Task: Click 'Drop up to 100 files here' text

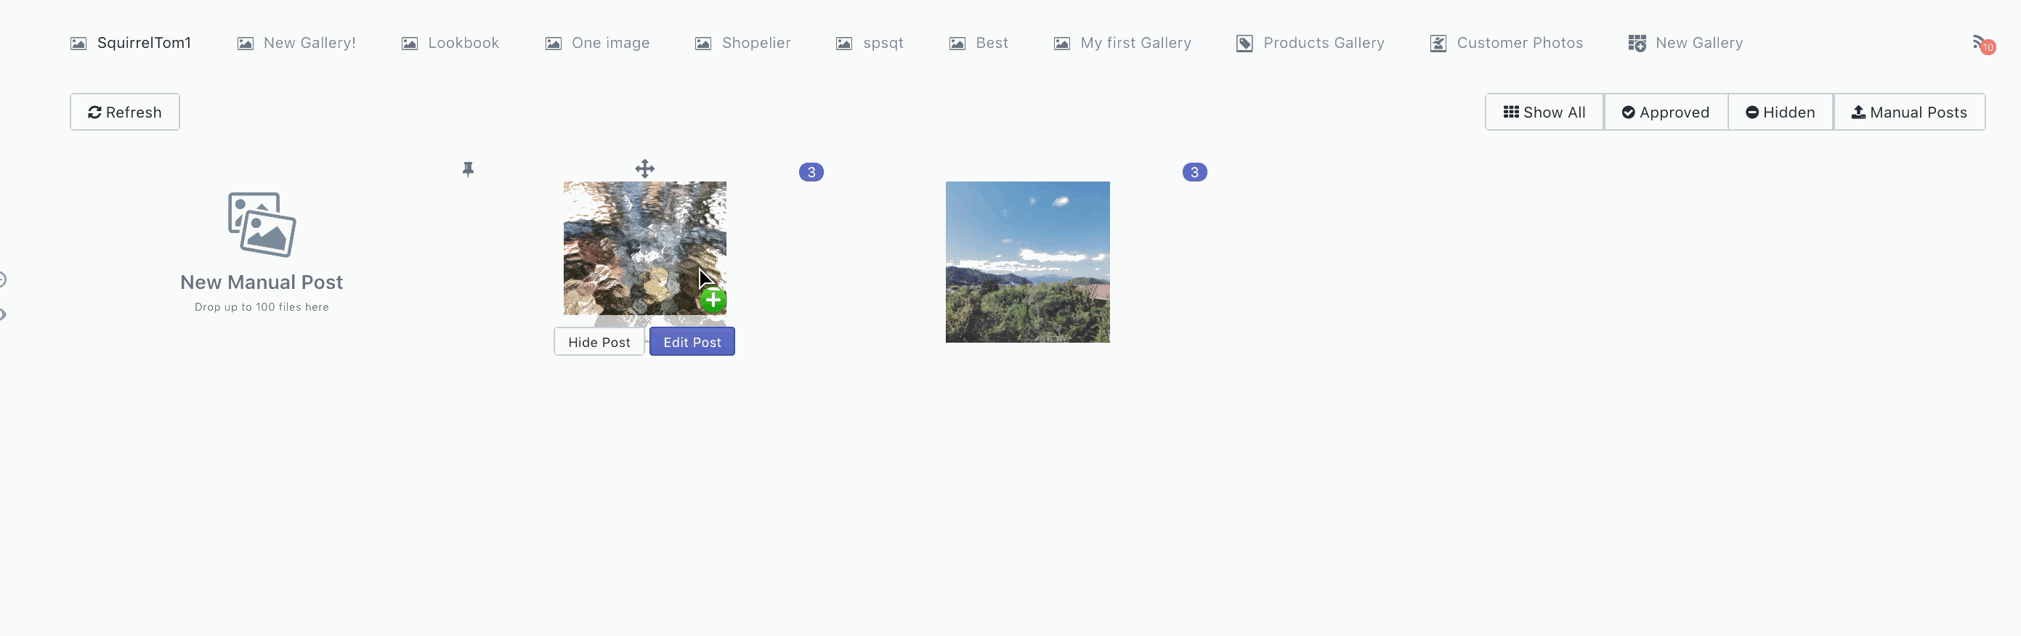Action: [262, 307]
